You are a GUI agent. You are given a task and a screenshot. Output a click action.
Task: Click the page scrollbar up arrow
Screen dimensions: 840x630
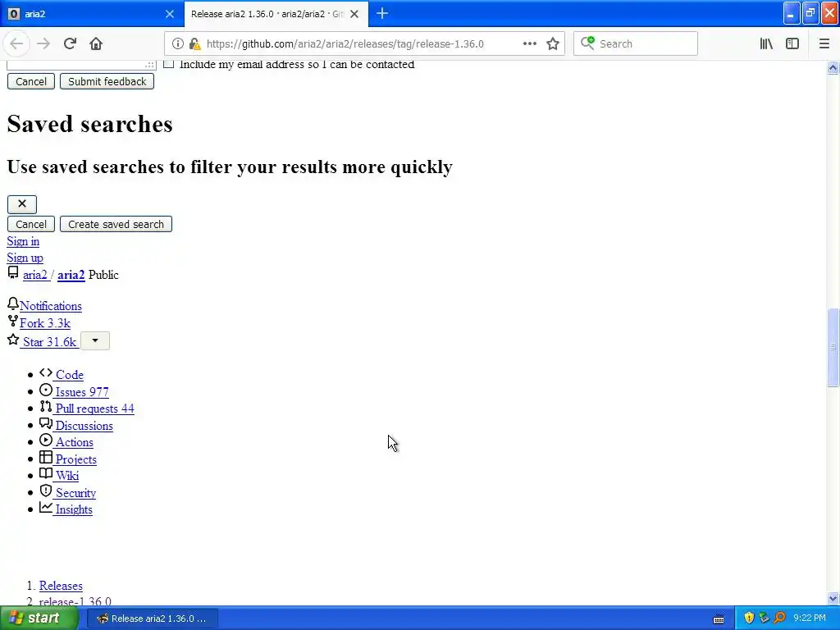pos(833,68)
